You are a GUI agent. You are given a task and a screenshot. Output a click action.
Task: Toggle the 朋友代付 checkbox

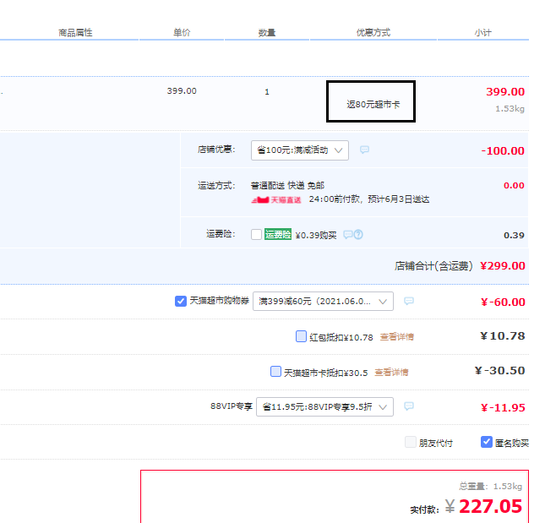click(411, 442)
